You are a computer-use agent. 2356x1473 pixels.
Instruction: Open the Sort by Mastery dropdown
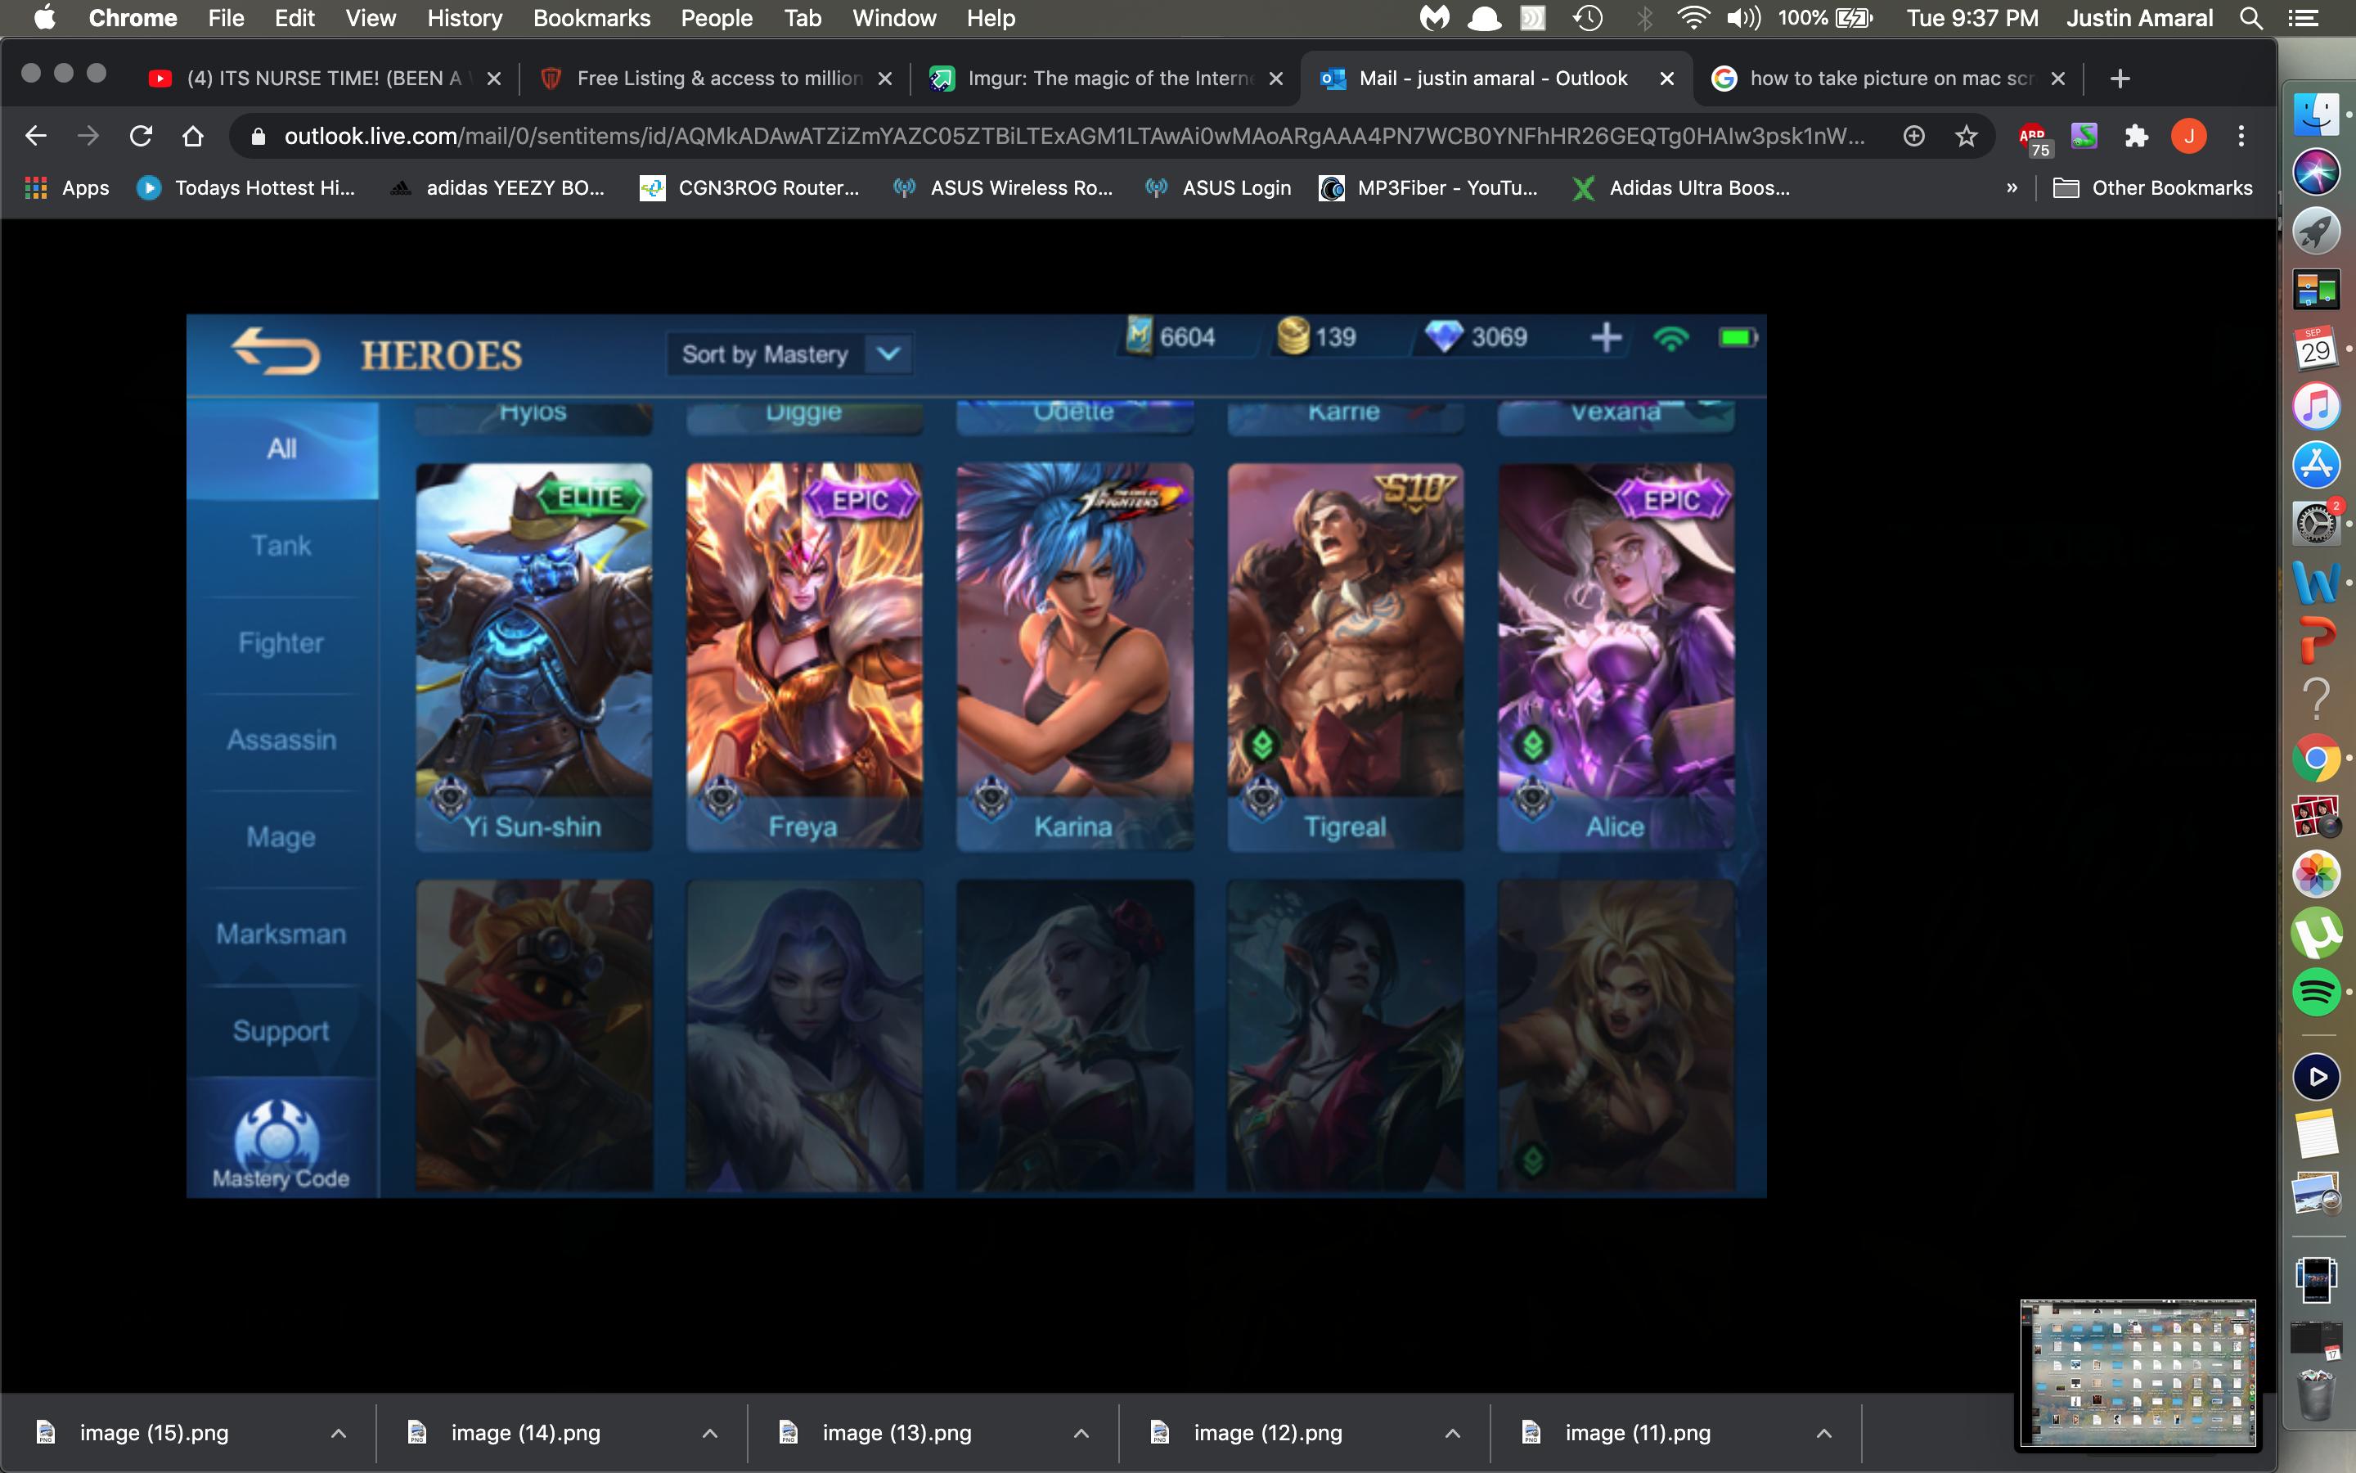click(789, 354)
